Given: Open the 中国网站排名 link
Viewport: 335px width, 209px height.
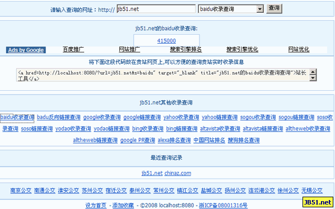Looking at the screenshot, I should [x=209, y=141].
